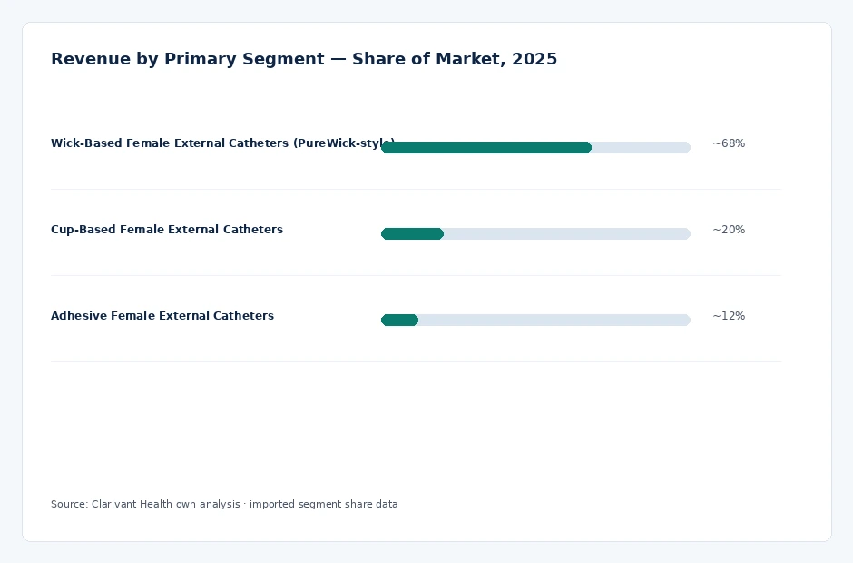This screenshot has width=853, height=563.
Task: Click 'imported segment share data' in footnote
Action: (x=324, y=504)
